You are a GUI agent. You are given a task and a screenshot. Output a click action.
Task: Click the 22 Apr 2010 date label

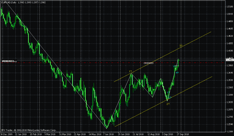[79, 134]
